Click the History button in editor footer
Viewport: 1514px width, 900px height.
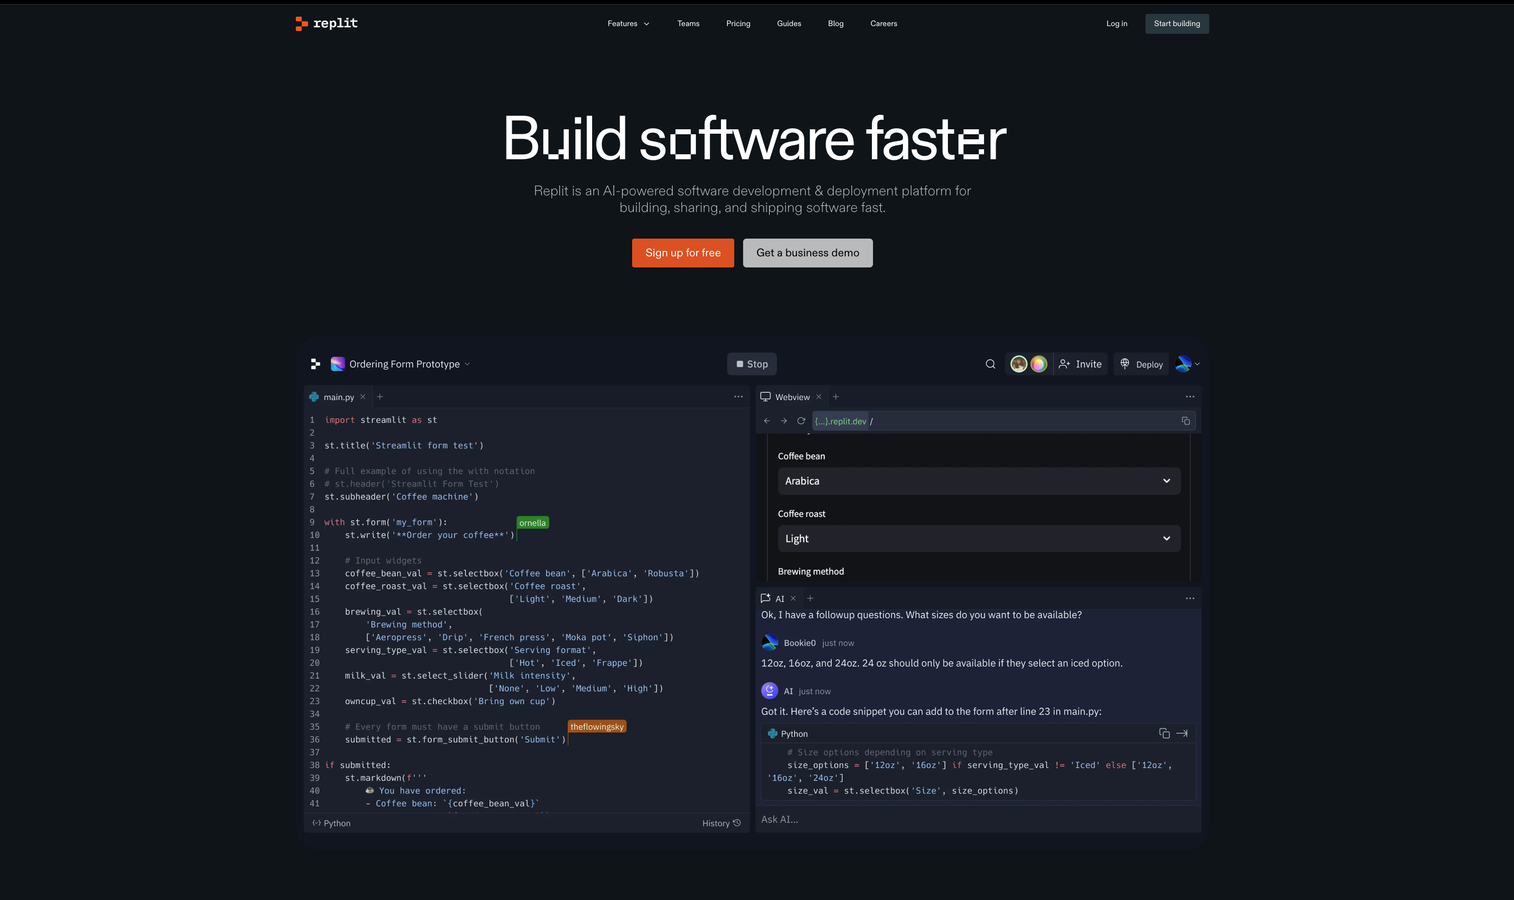tap(720, 823)
